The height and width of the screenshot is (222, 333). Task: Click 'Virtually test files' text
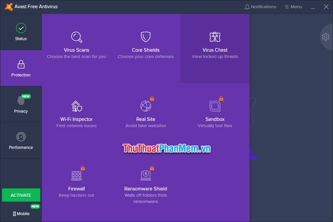tap(215, 125)
